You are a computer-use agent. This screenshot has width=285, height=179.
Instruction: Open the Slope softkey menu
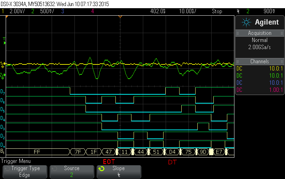click(x=118, y=171)
